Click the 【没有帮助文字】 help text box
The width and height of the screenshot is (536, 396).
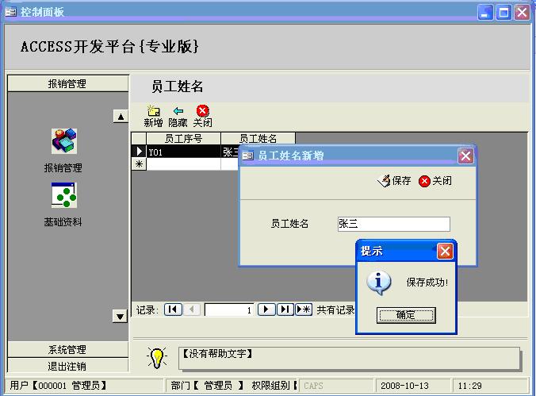[349, 359]
